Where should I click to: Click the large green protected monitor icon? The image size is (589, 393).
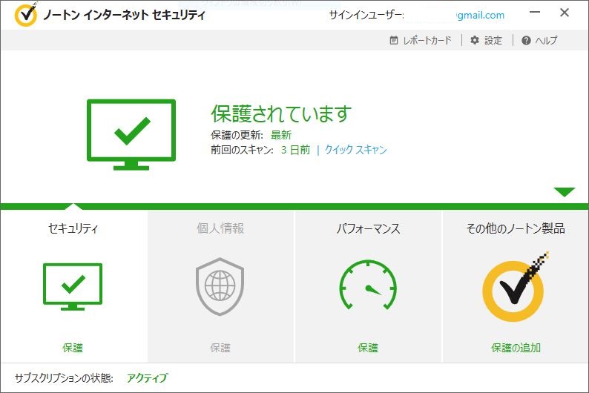[131, 134]
